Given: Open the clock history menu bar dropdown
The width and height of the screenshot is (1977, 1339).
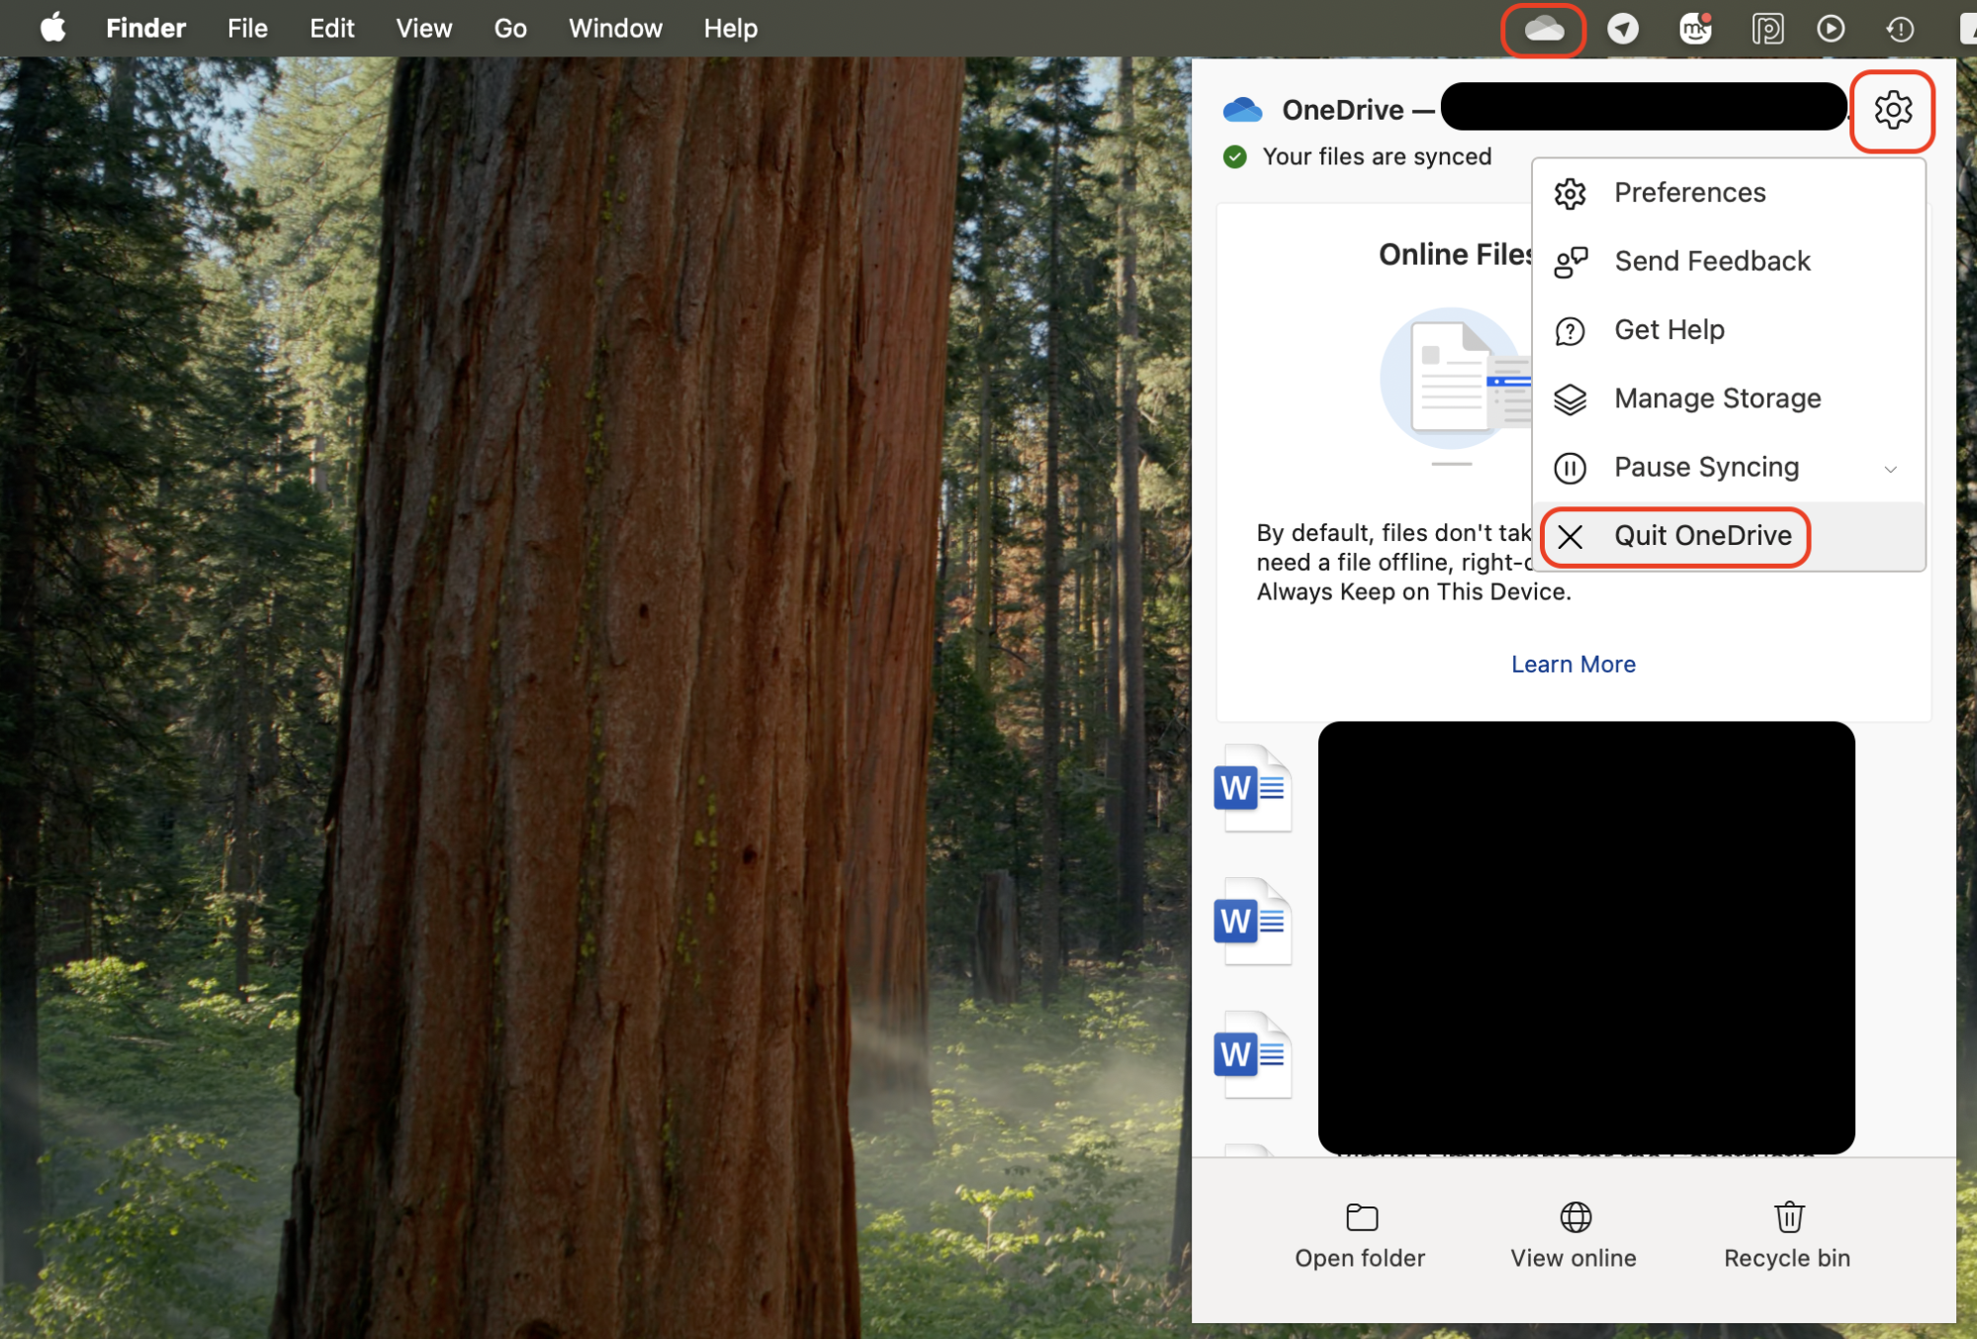Looking at the screenshot, I should (1899, 29).
